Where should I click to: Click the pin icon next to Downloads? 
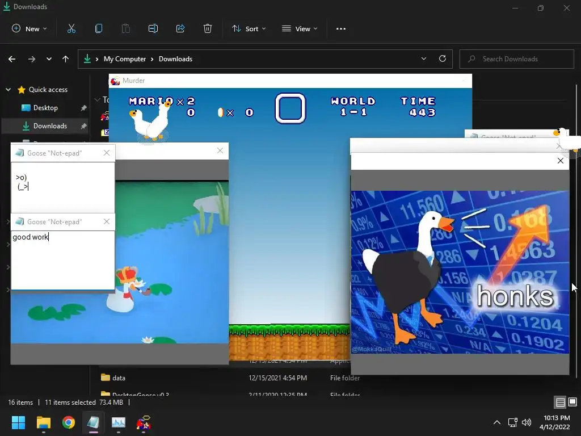click(x=84, y=126)
